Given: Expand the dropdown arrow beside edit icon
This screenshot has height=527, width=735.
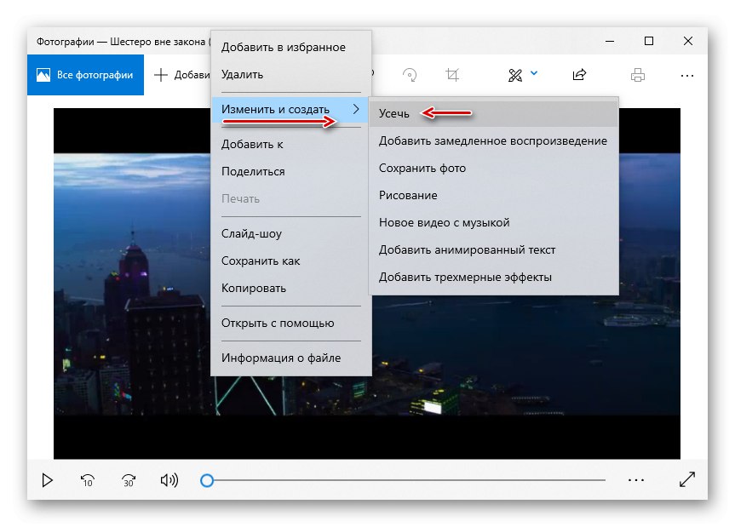Looking at the screenshot, I should click(534, 73).
